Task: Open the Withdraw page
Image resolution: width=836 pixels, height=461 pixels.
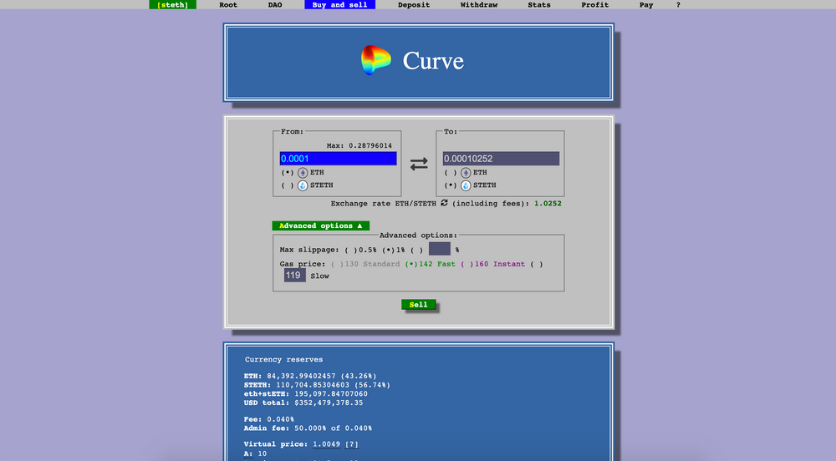Action: tap(479, 5)
